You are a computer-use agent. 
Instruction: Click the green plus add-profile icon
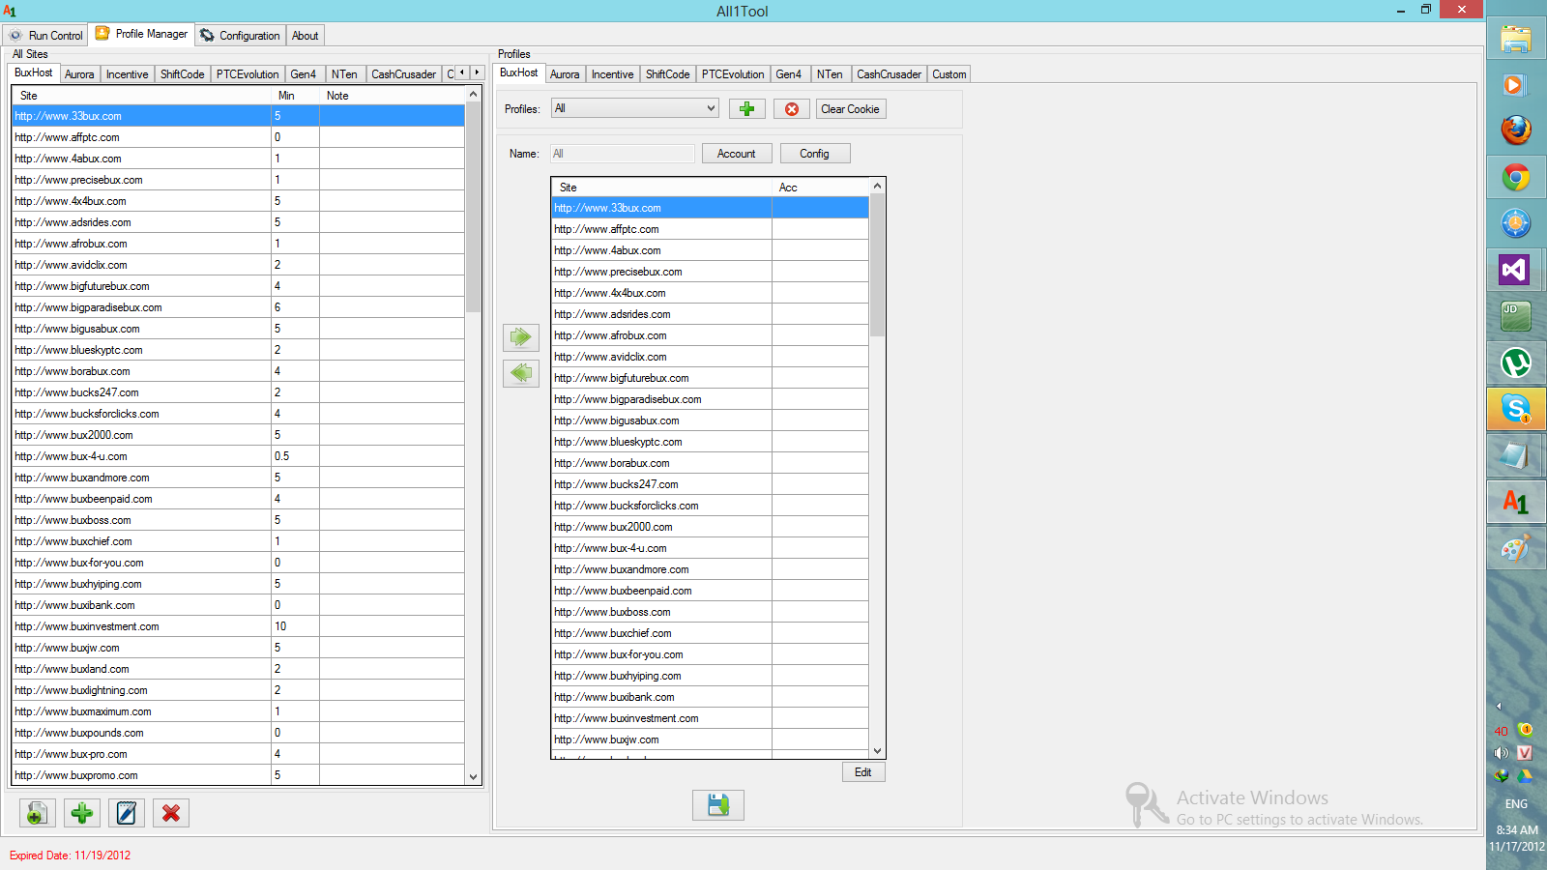pos(746,109)
